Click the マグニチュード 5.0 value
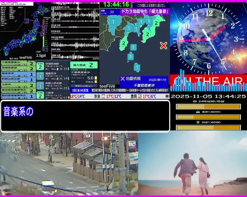The height and width of the screenshot is (197, 247). 91,78
